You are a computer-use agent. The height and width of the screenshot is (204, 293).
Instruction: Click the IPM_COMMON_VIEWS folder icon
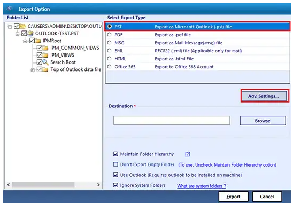[45, 48]
